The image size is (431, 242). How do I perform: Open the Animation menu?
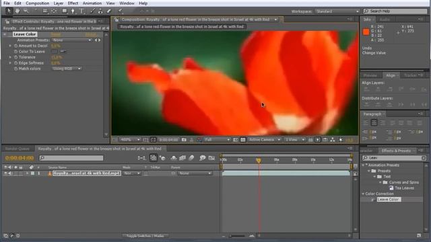(x=92, y=3)
